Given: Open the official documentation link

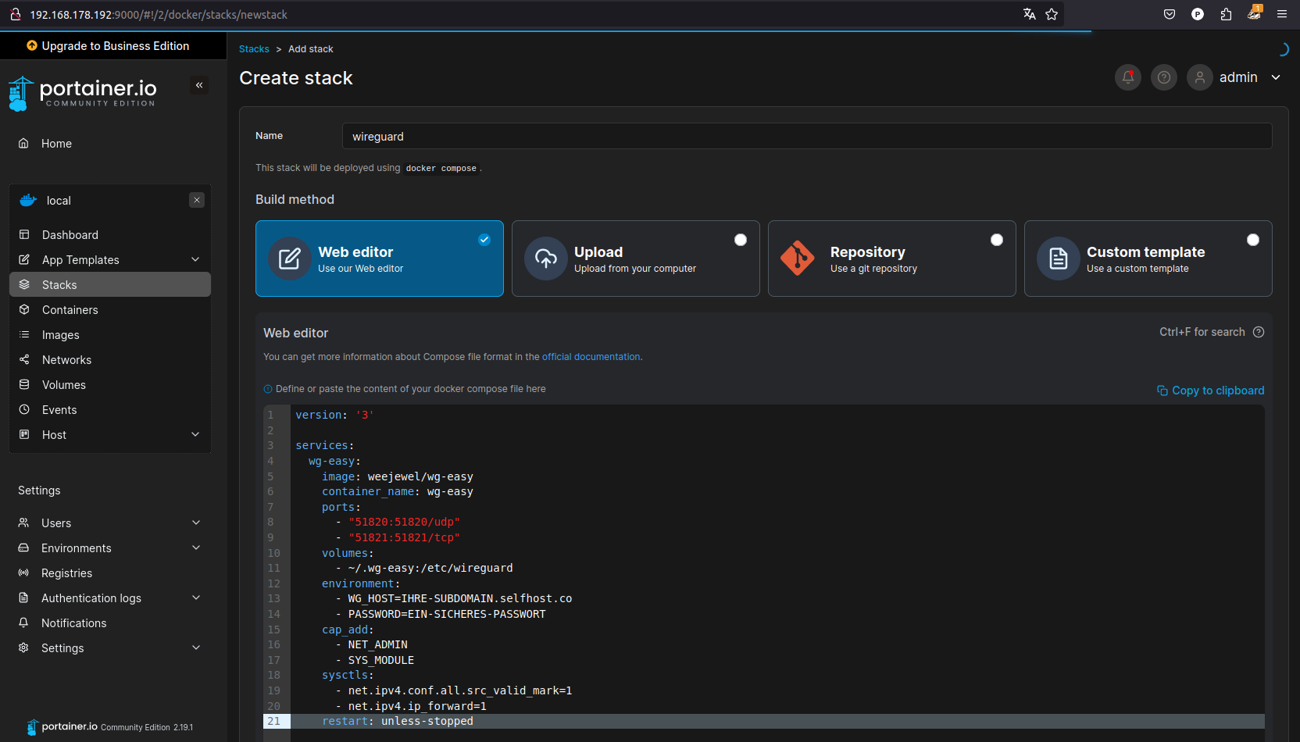Looking at the screenshot, I should point(591,357).
